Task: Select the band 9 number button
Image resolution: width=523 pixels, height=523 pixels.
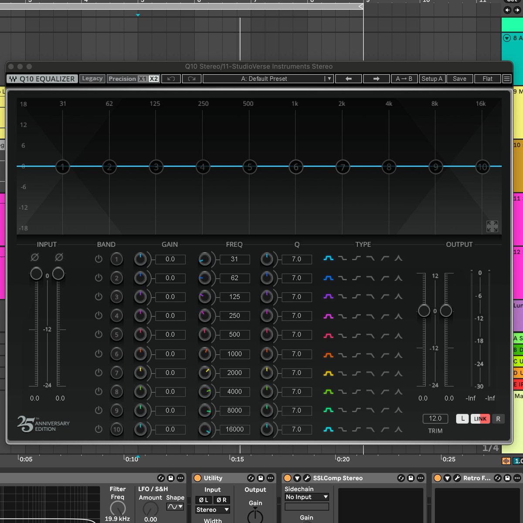Action: [x=116, y=411]
